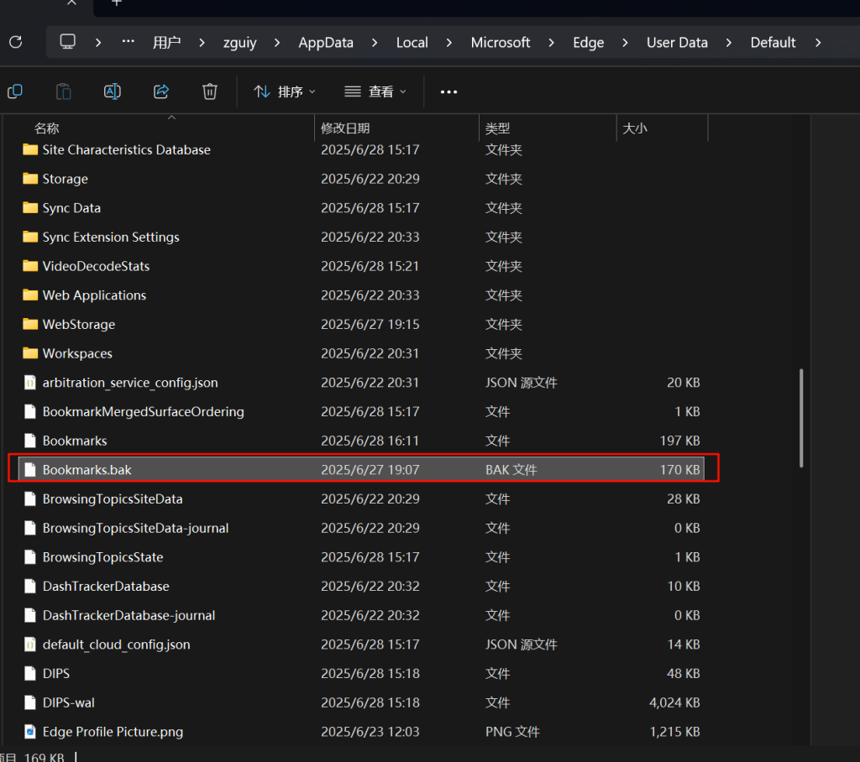Go to the AppData breadcrumb folder
Image resolution: width=860 pixels, height=762 pixels.
326,42
